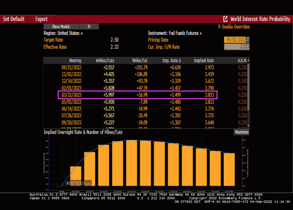Open the Set Default menu item

[14, 19]
